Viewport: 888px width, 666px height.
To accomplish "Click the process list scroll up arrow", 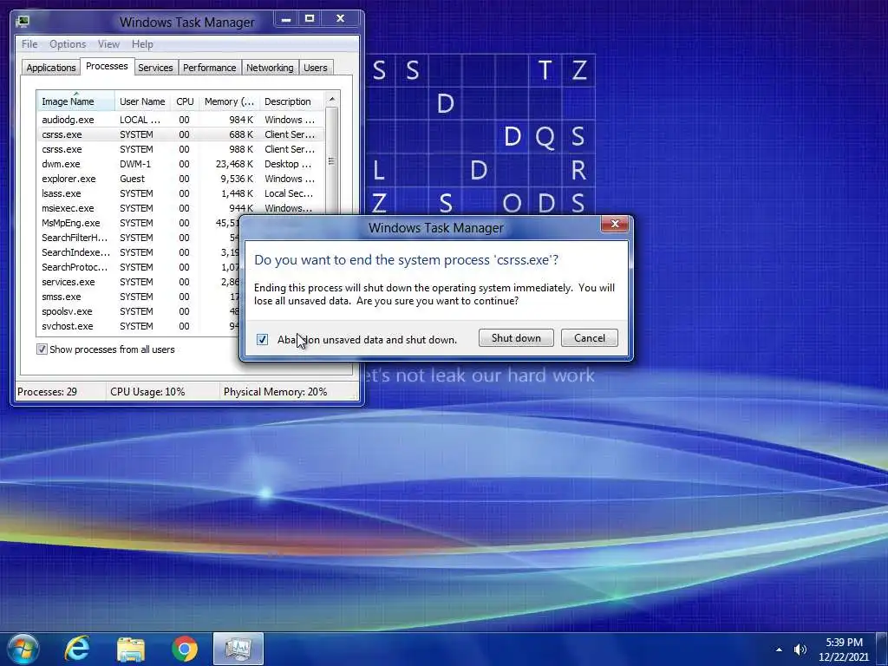I will (x=332, y=99).
